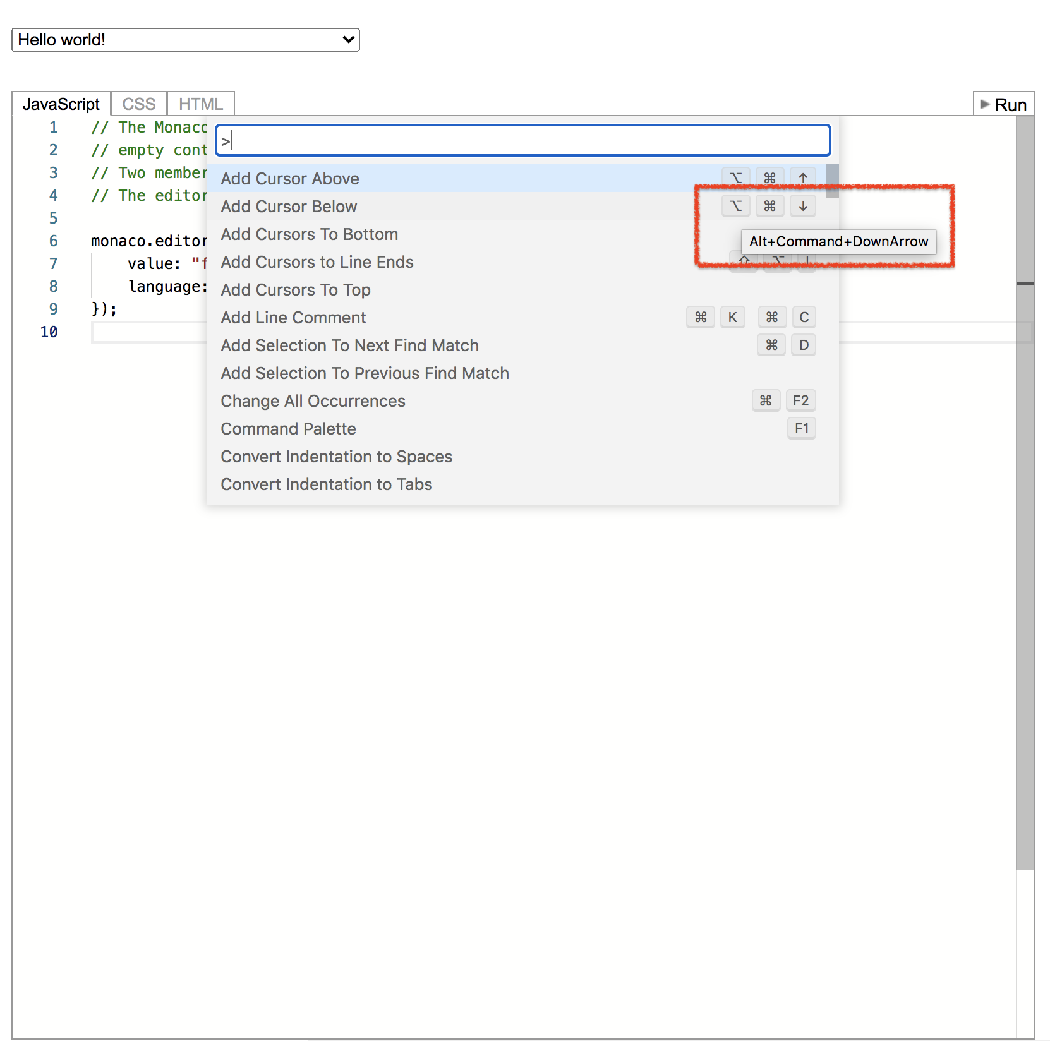Click the Up Arrow key icon for Add Cursor Above
This screenshot has width=1050, height=1061.
[802, 177]
